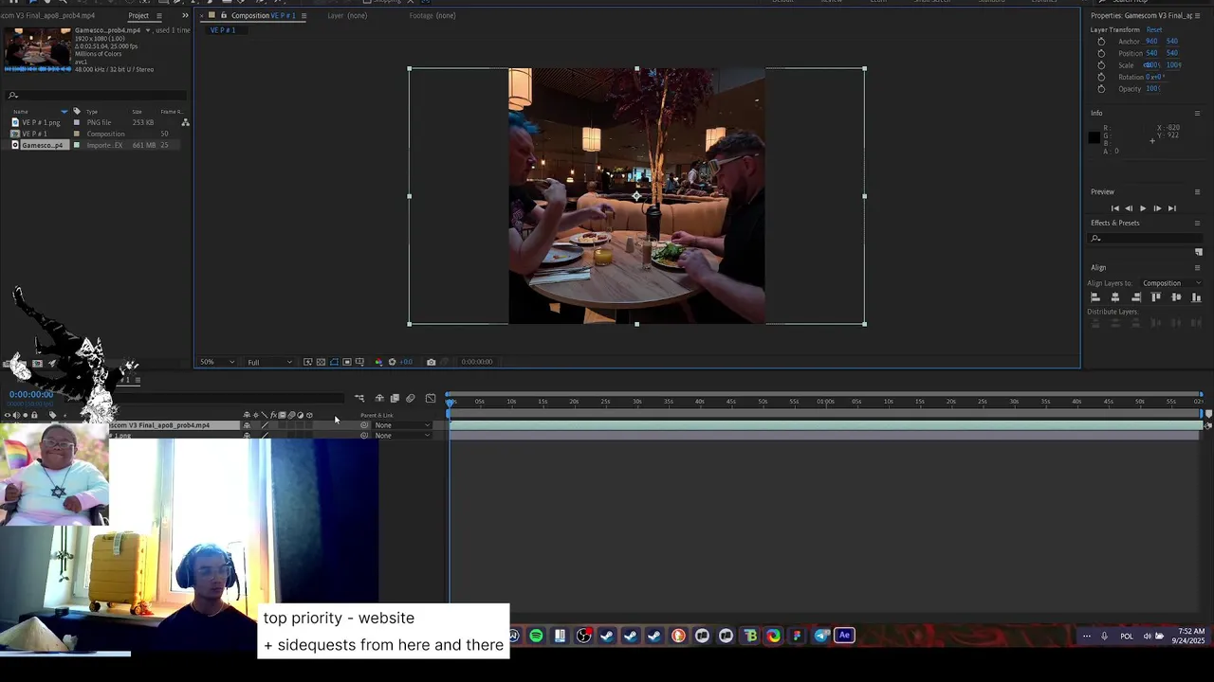This screenshot has height=682, width=1214.
Task: Open the Full resolution dropdown
Action: (269, 362)
